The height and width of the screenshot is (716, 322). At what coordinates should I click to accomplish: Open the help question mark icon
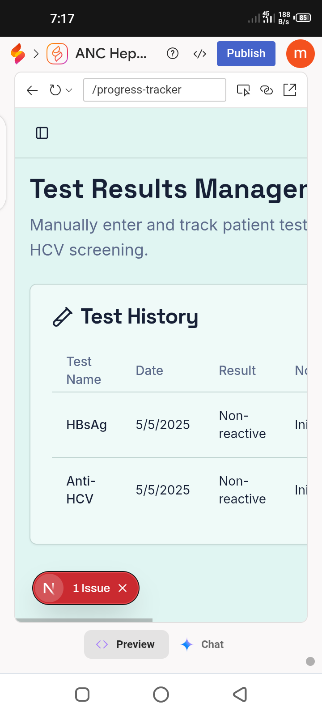[x=173, y=54]
